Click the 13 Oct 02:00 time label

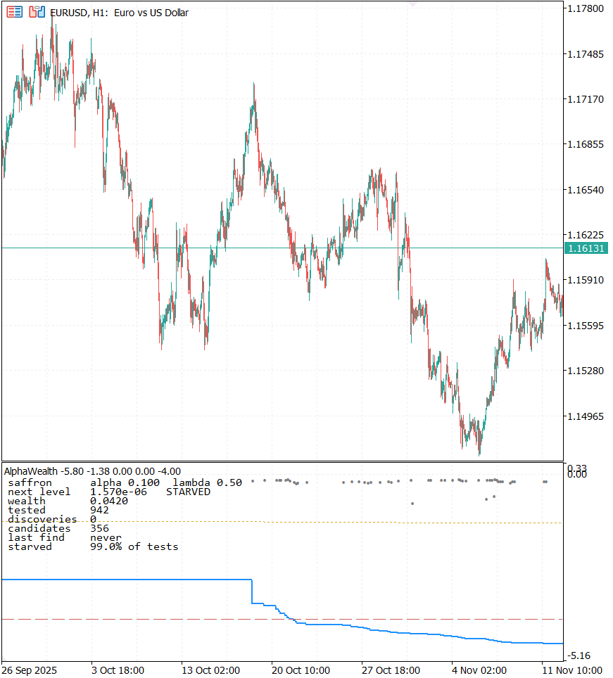[x=210, y=670]
